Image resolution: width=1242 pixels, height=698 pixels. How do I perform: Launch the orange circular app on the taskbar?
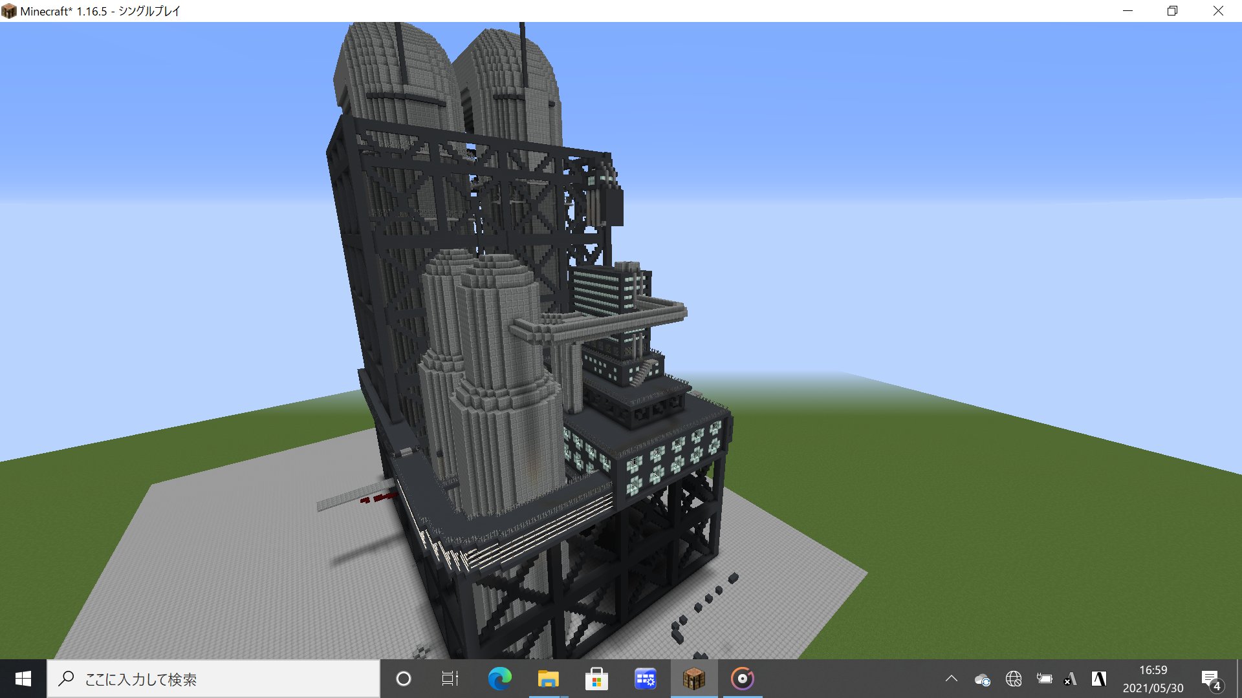743,679
